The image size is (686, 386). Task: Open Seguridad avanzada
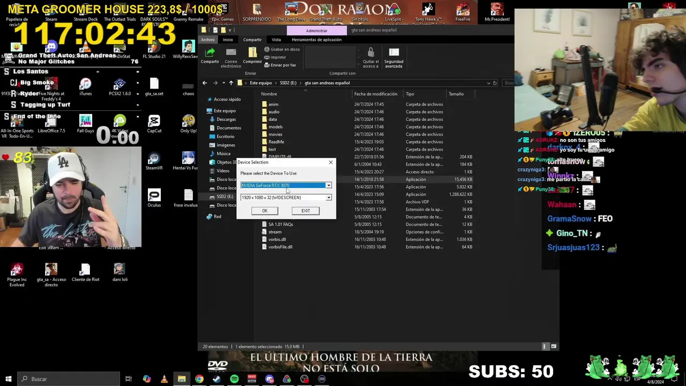tap(394, 57)
